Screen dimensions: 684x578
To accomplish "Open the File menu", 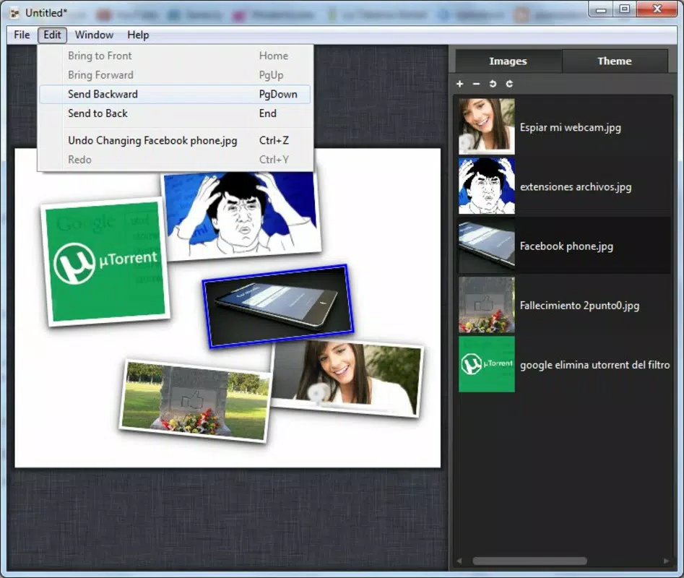I will click(x=22, y=35).
